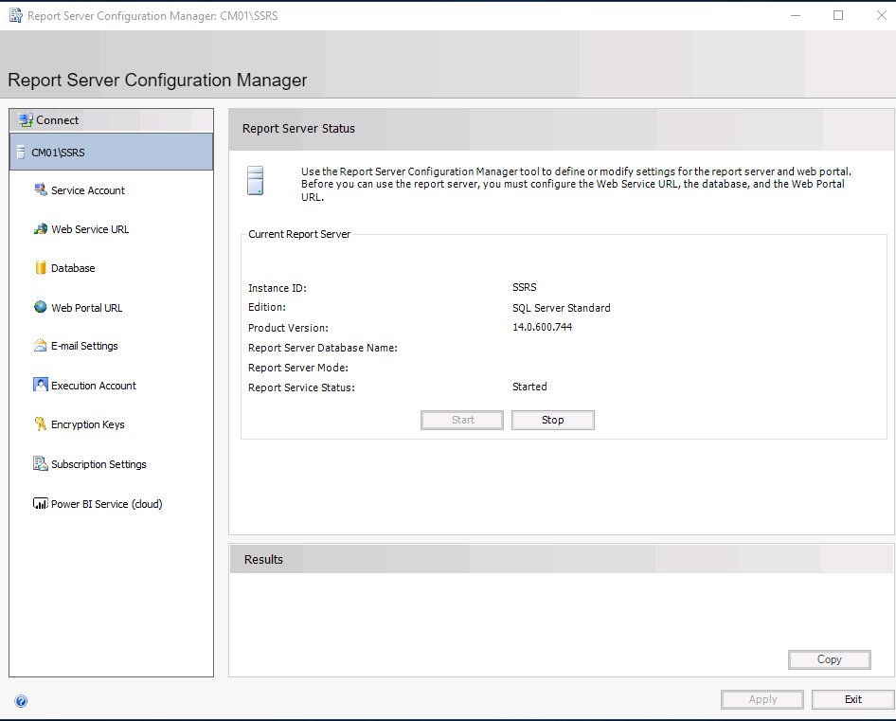The width and height of the screenshot is (896, 721).
Task: Click the edition value SQL Server Standard
Action: coord(561,308)
